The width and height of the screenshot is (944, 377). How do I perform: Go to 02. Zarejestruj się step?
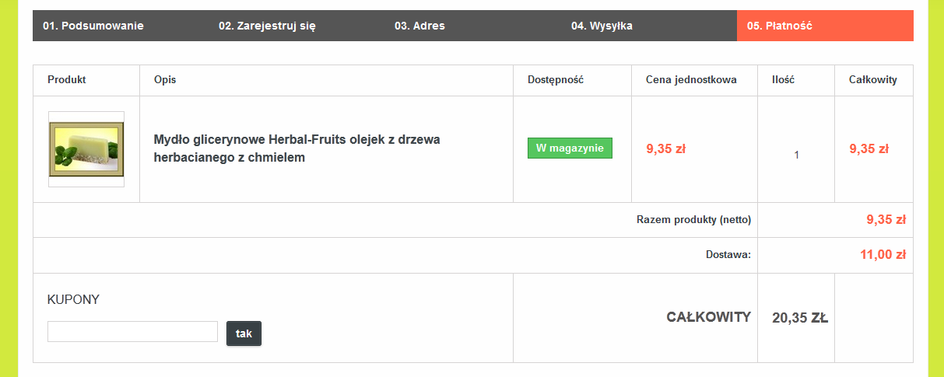(267, 26)
